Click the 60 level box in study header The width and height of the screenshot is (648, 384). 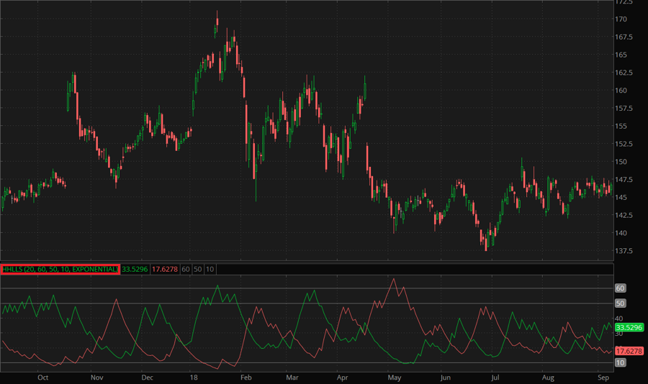click(x=185, y=269)
